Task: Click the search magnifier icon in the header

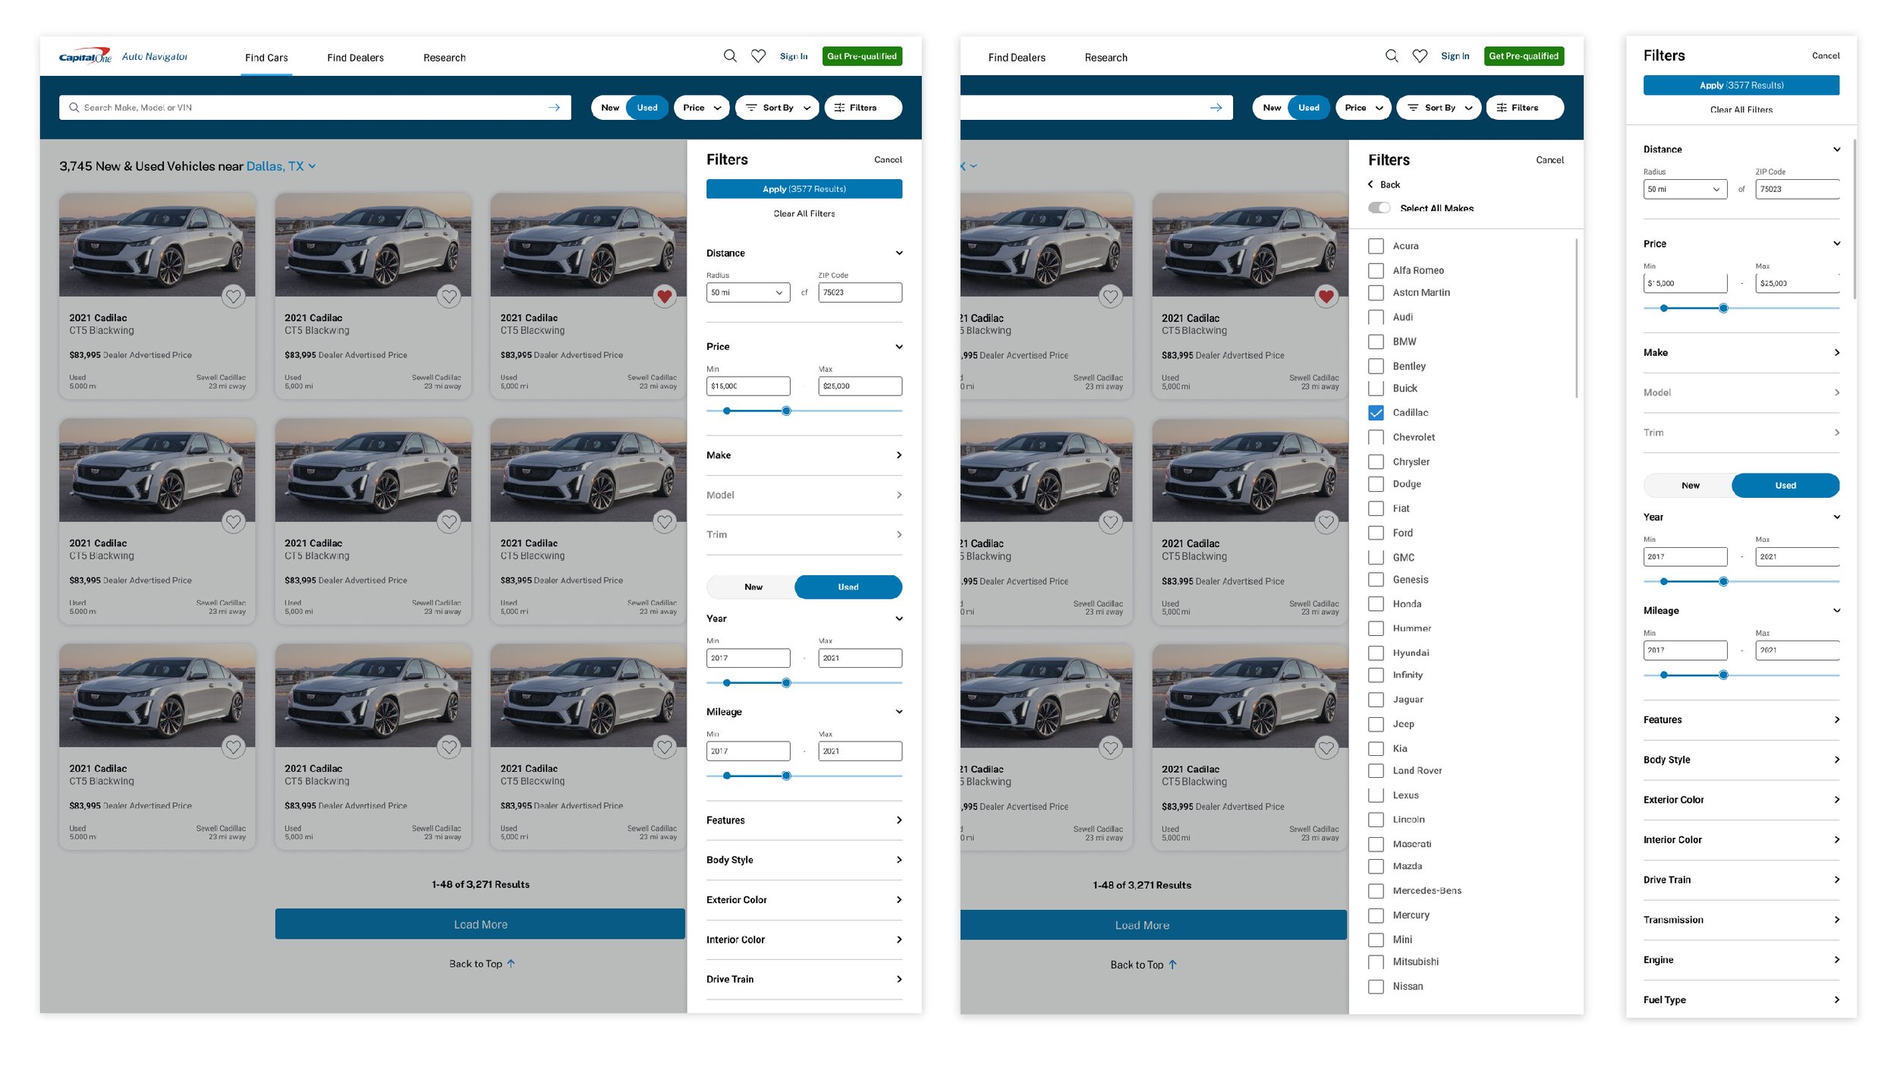Action: [730, 55]
